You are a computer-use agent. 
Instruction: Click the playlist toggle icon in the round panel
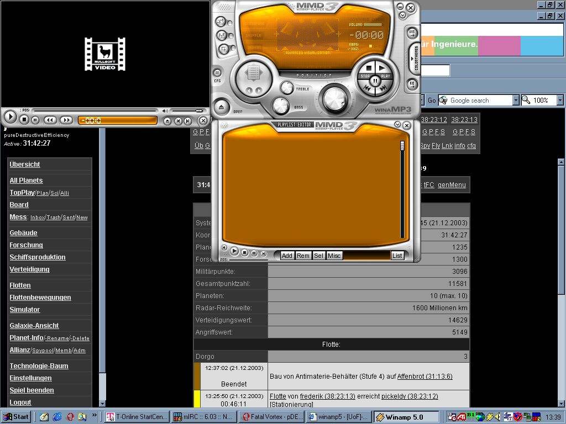click(253, 73)
